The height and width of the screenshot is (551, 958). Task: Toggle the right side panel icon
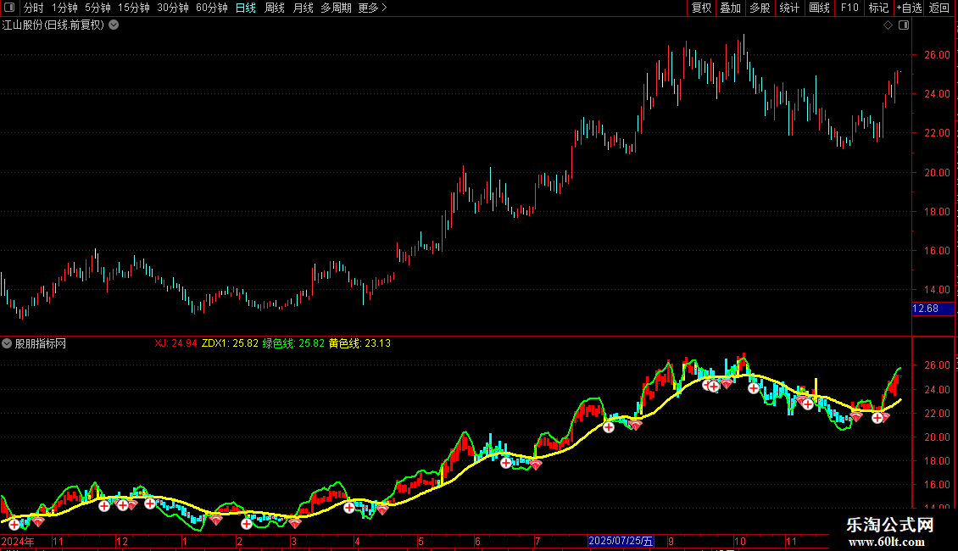coord(904,25)
